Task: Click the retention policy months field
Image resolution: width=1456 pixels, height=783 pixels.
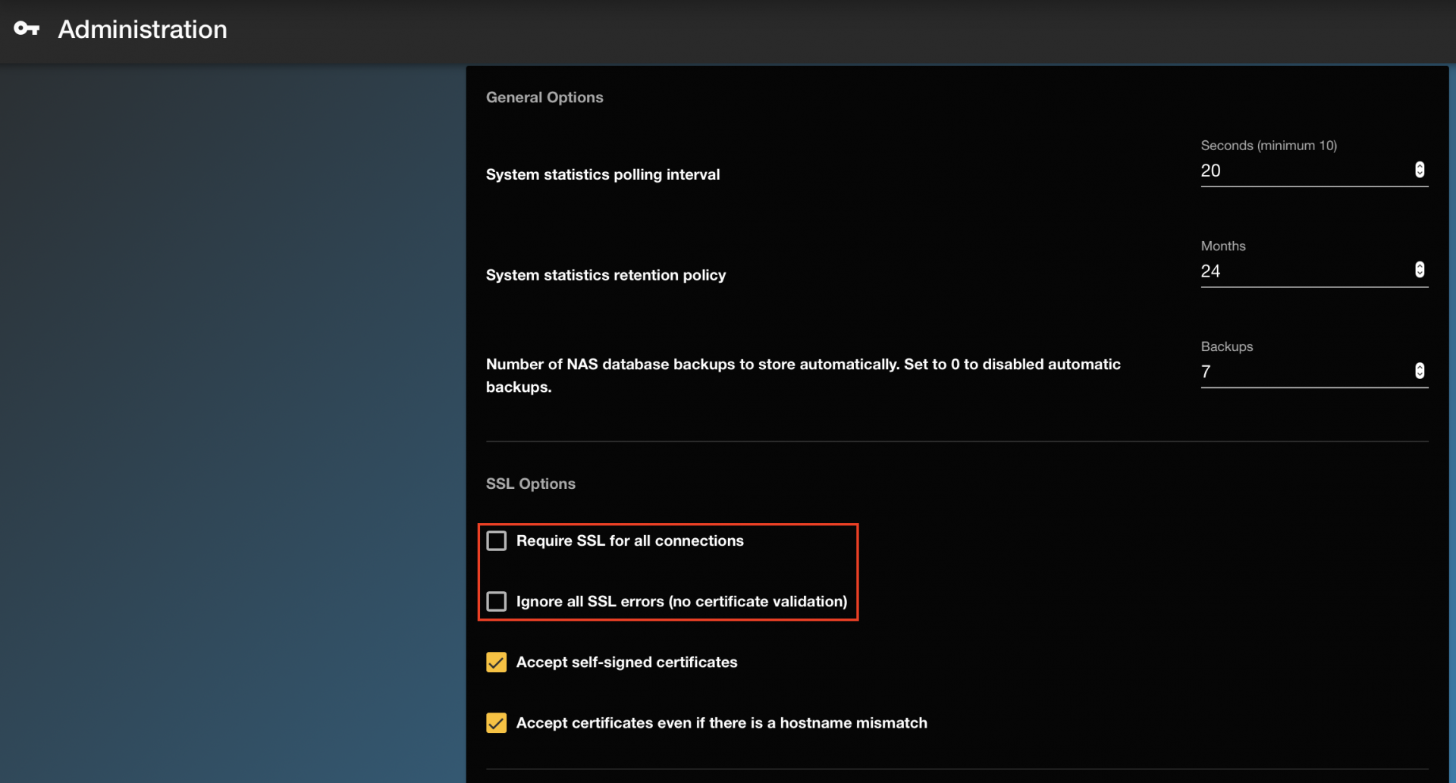Action: click(1304, 271)
